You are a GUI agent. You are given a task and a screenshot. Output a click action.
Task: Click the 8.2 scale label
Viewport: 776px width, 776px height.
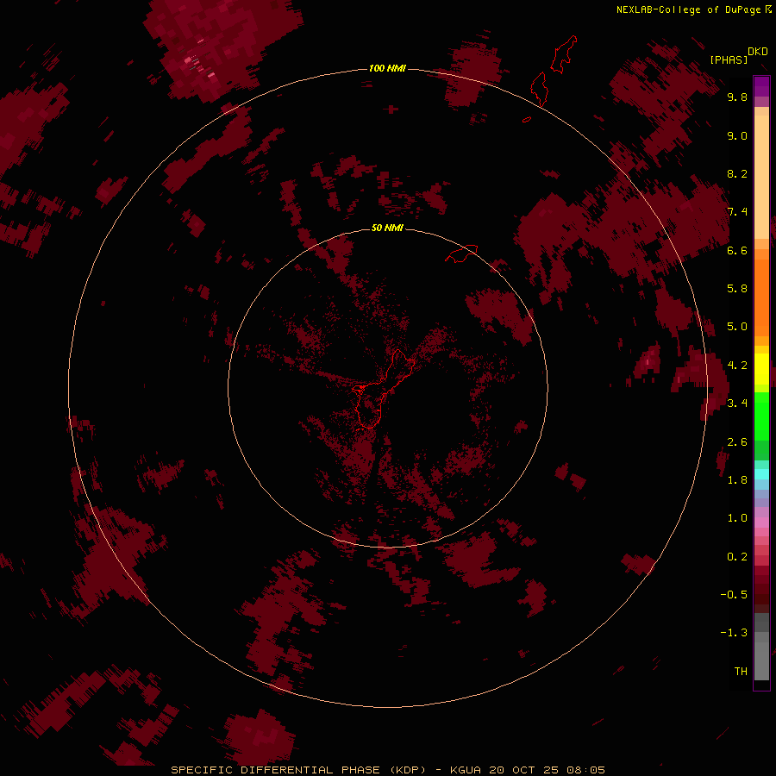tap(737, 173)
